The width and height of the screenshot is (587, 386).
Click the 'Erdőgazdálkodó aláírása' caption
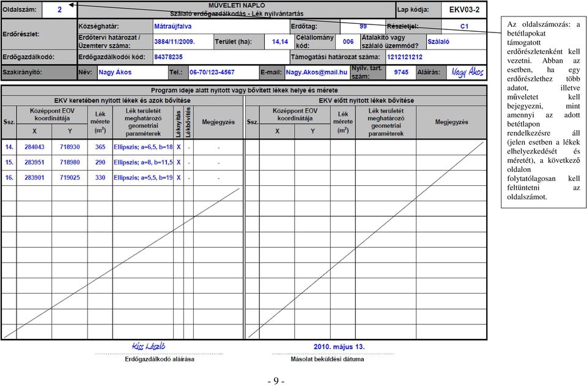click(160, 359)
